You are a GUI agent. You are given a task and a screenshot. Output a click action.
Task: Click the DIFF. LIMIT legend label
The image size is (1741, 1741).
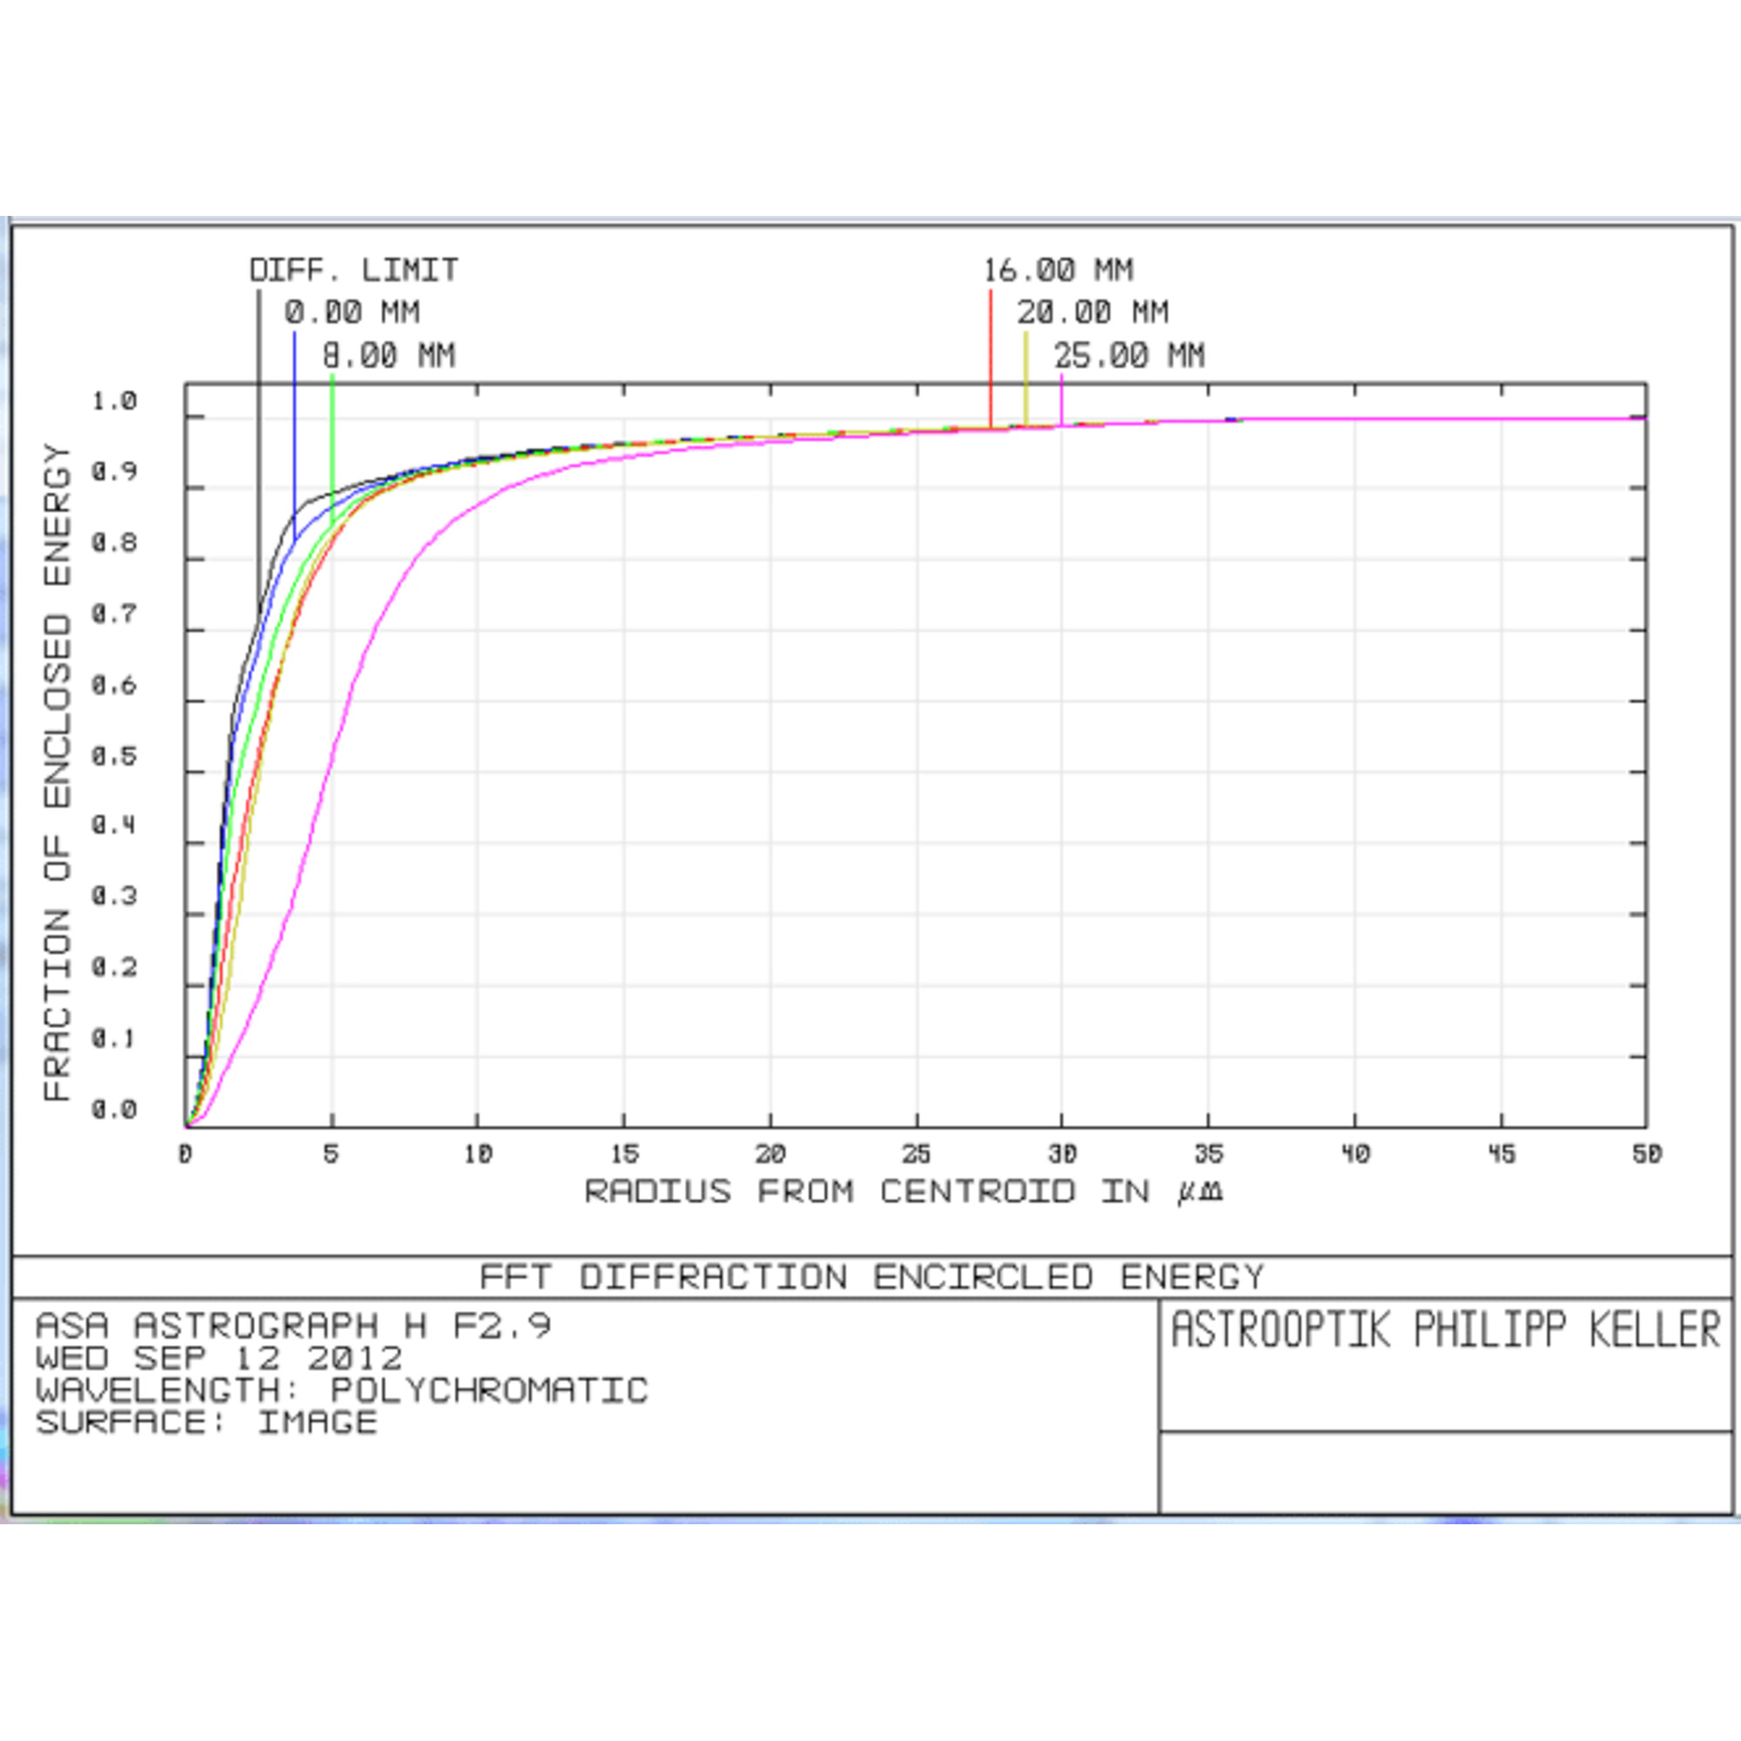353,271
